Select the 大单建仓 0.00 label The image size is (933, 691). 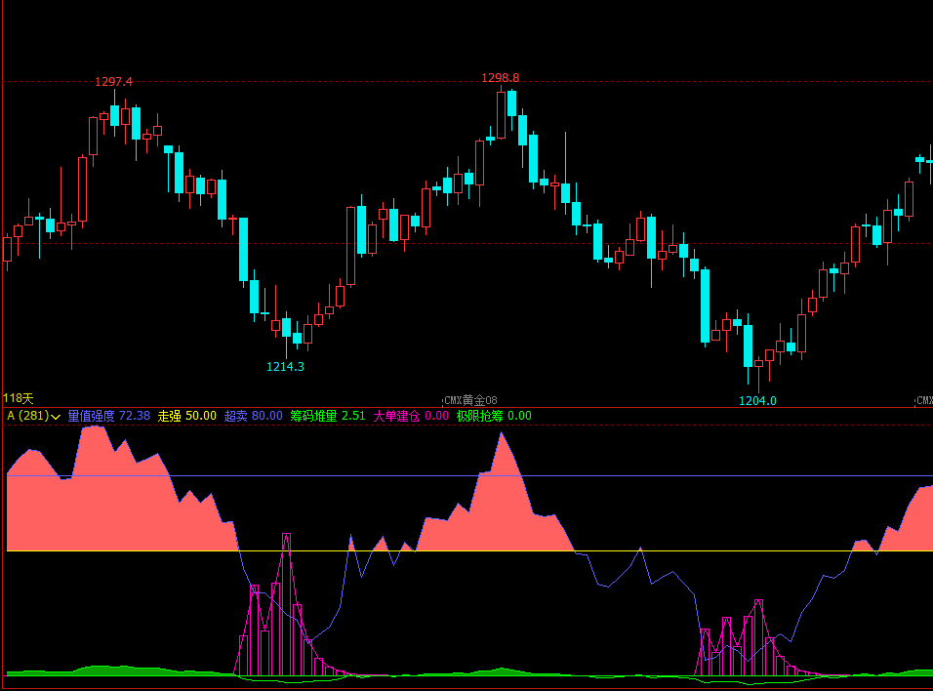[411, 416]
